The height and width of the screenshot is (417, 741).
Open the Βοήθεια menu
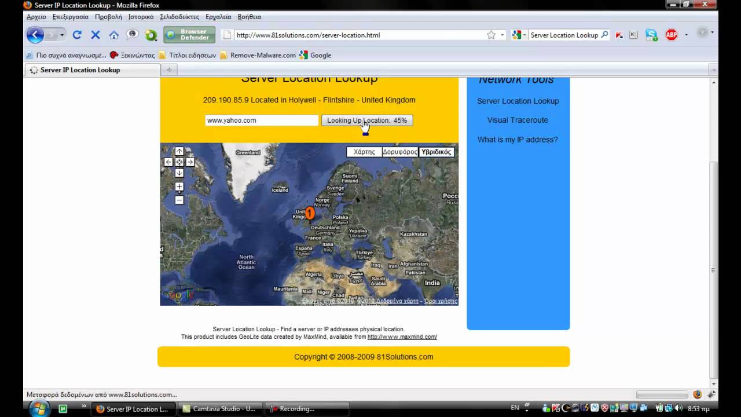click(x=250, y=17)
